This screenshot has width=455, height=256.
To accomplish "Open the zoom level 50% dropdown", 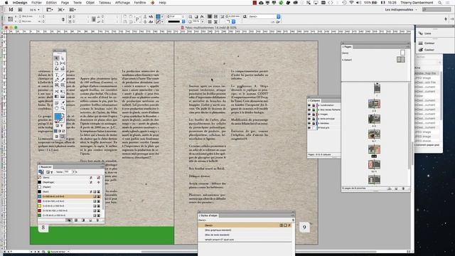I will point(38,9).
